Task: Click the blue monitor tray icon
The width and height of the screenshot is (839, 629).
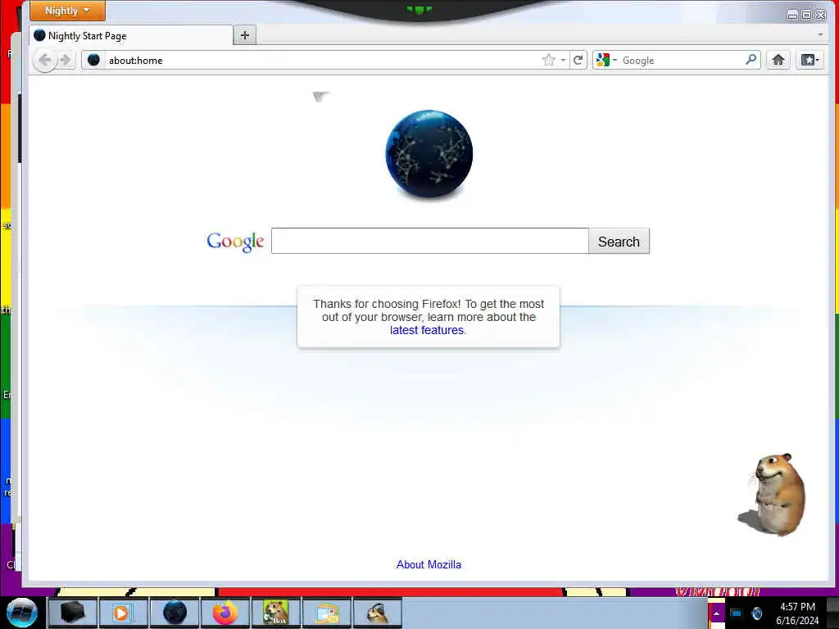Action: [x=737, y=613]
